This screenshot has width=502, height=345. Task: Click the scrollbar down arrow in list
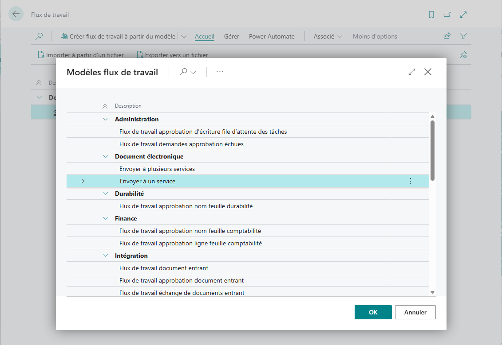click(432, 292)
